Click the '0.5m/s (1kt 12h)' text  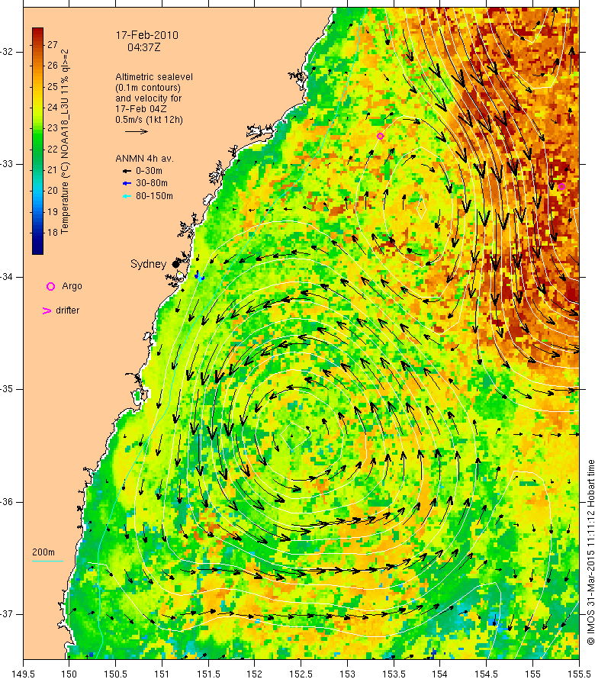click(x=149, y=120)
